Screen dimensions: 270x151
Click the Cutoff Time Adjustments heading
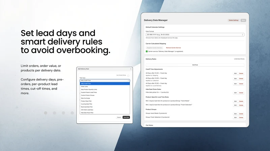(x=154, y=69)
